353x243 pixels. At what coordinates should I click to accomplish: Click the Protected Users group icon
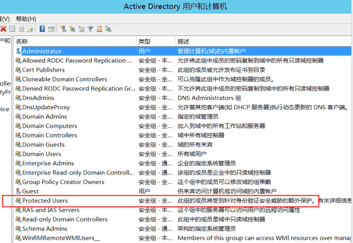(x=18, y=200)
